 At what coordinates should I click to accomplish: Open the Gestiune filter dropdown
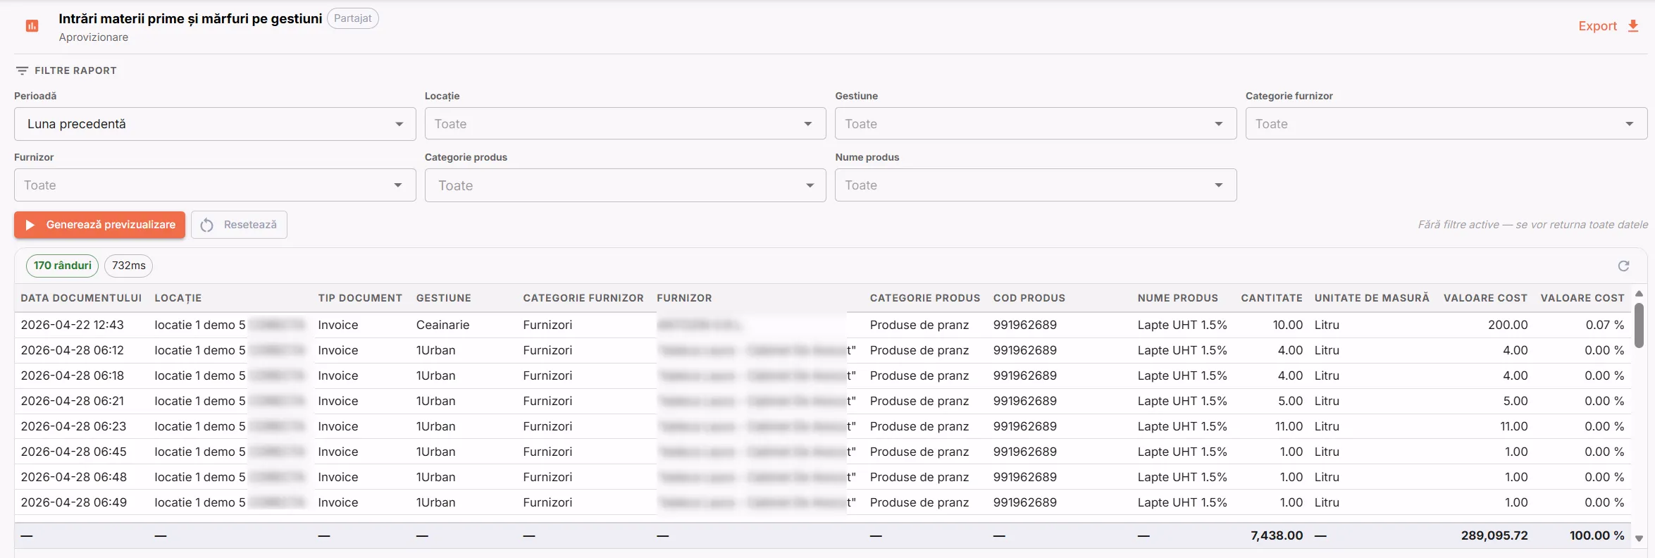[x=1036, y=124]
